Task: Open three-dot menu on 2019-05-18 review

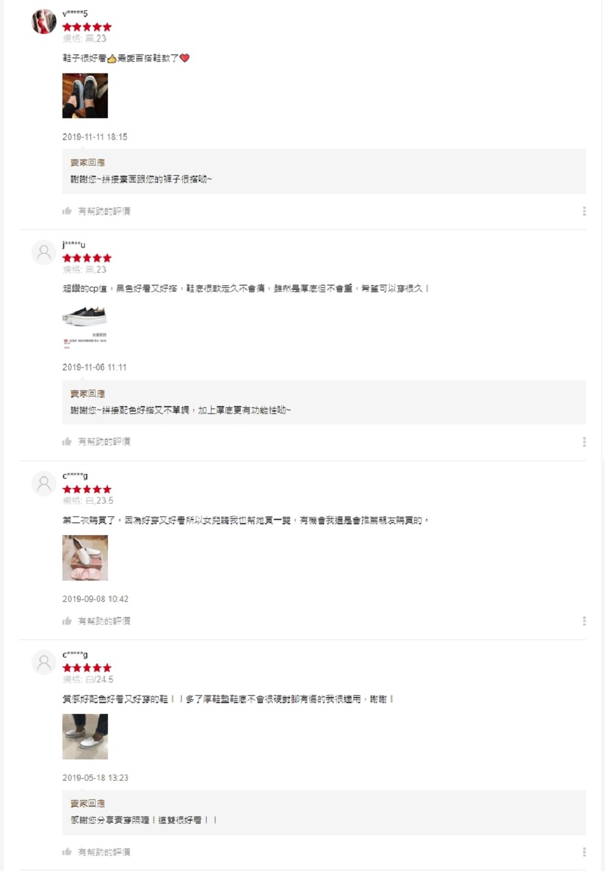Action: click(584, 852)
